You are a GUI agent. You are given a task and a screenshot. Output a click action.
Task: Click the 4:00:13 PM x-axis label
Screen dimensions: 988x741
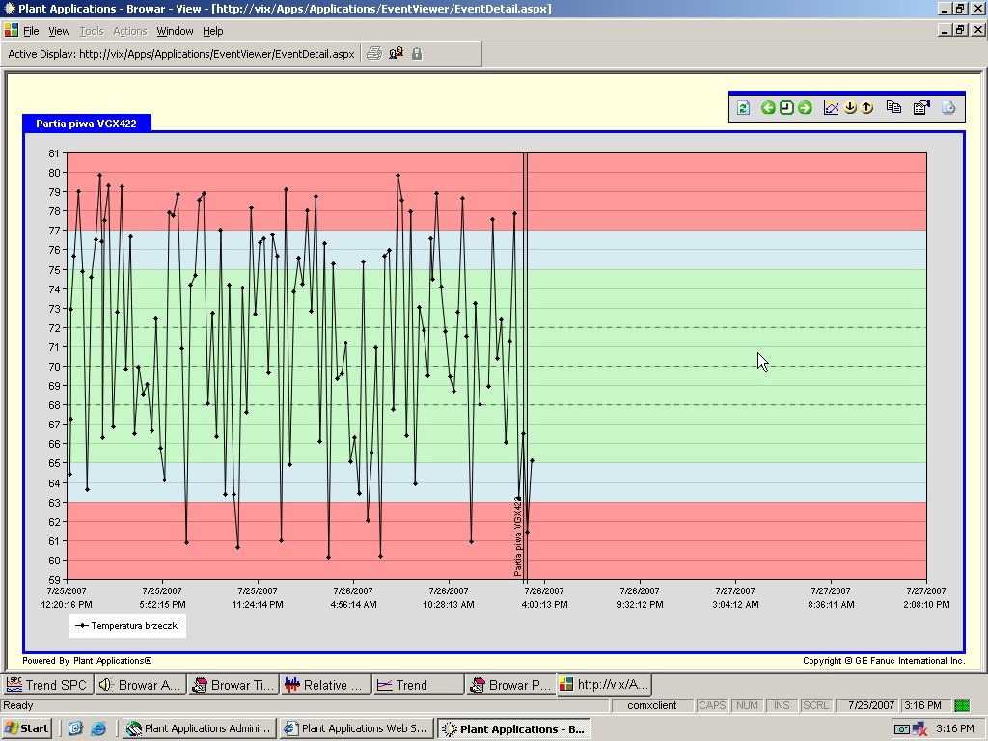click(x=544, y=604)
